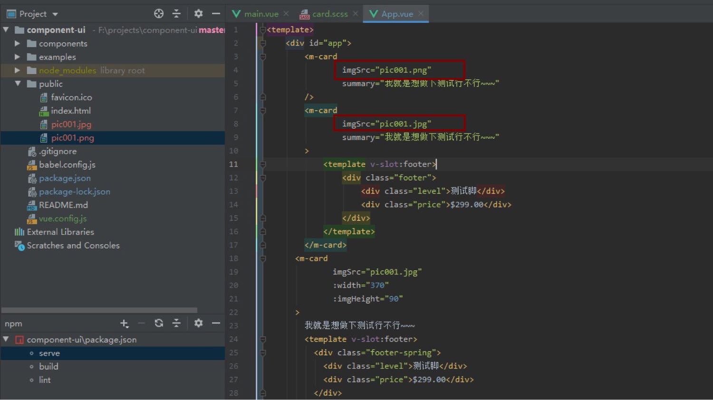Collapse all in Project panel
The width and height of the screenshot is (713, 400).
point(176,14)
